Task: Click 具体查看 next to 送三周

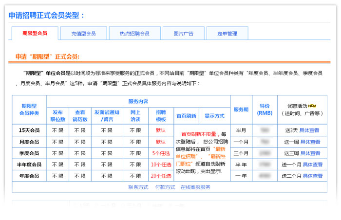Action: click(310, 153)
